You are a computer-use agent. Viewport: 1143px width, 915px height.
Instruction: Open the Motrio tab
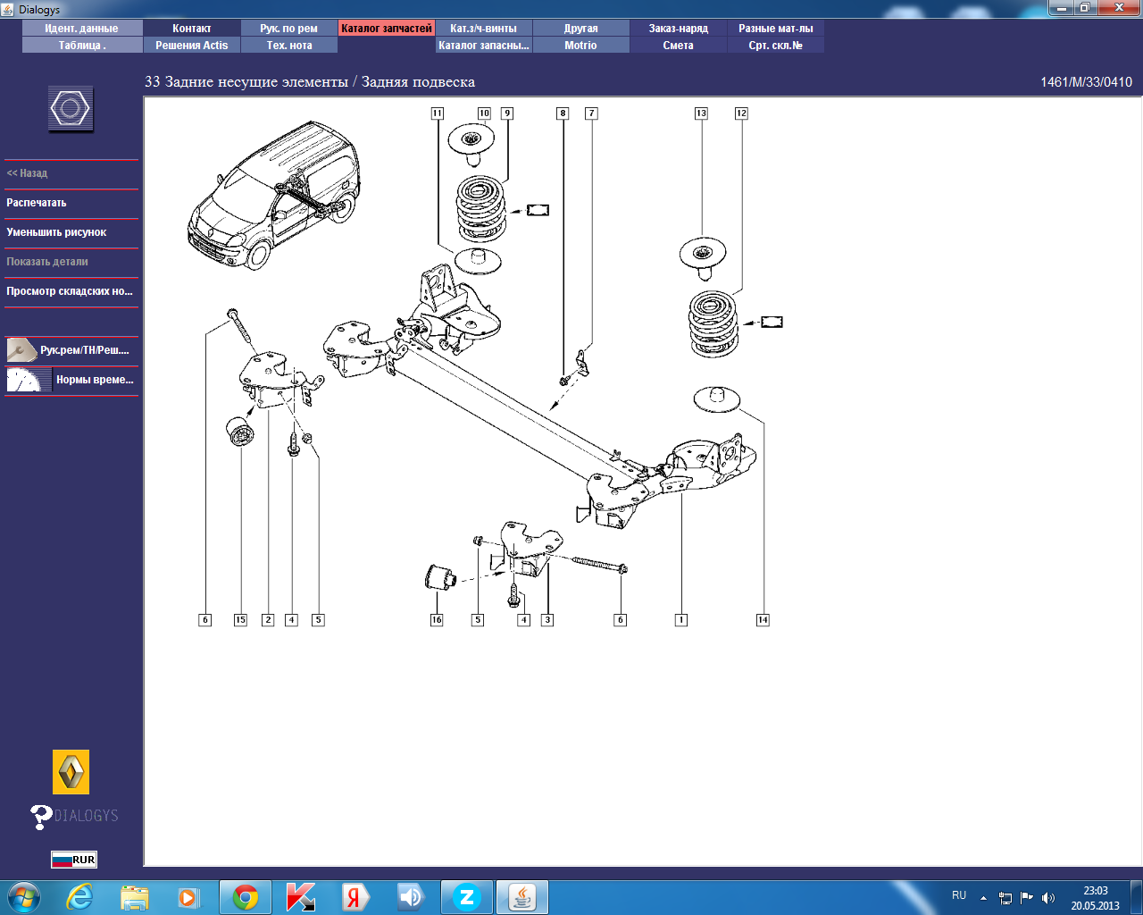581,46
